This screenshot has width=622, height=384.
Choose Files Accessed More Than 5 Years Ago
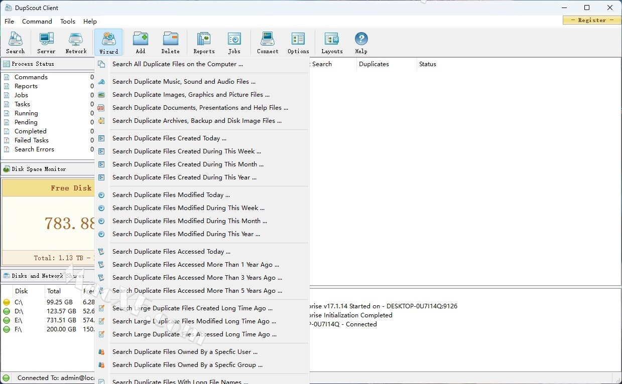click(x=202, y=291)
